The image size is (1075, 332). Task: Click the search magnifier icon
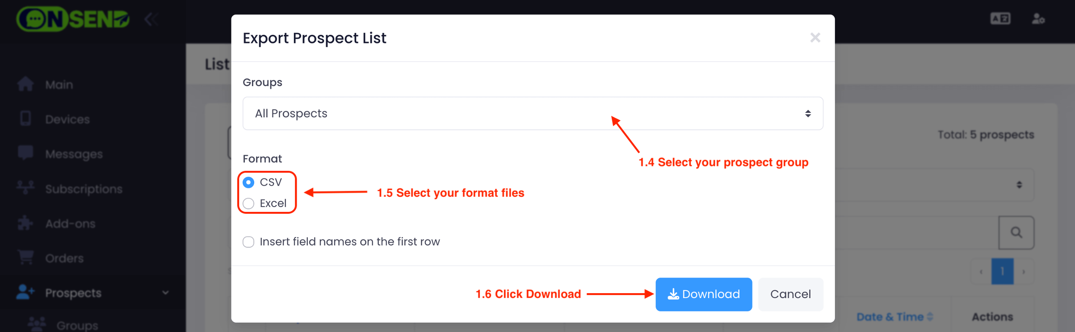pos(1016,232)
